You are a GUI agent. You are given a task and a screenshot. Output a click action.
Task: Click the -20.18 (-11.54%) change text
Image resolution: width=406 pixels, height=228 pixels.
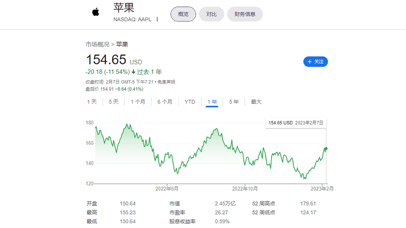pyautogui.click(x=107, y=72)
